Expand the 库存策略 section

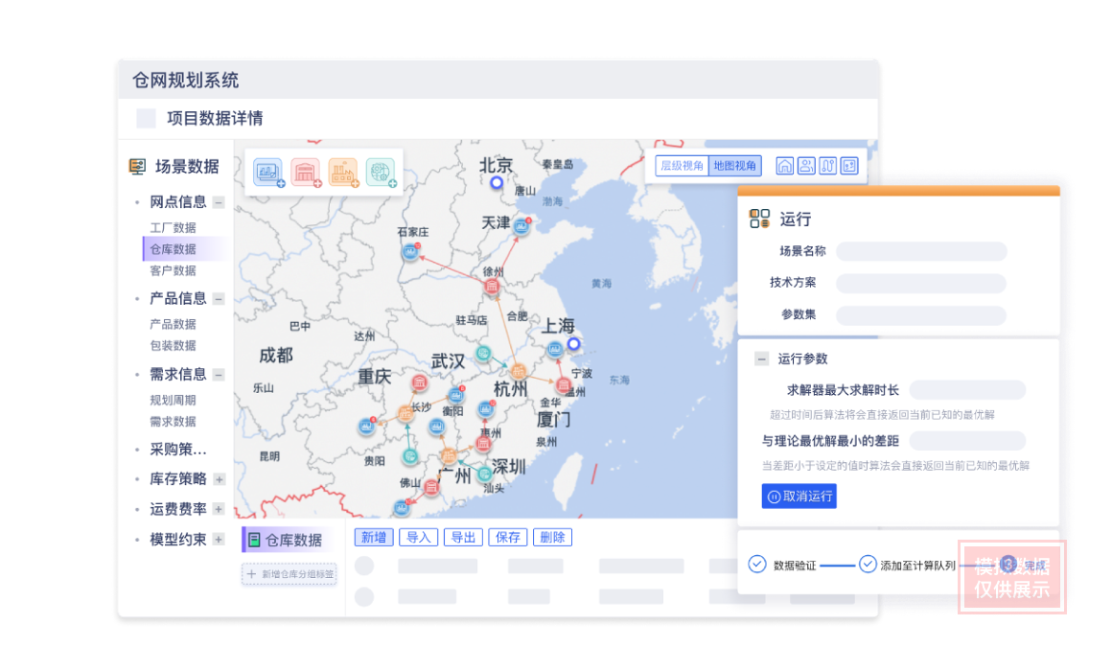click(x=219, y=479)
